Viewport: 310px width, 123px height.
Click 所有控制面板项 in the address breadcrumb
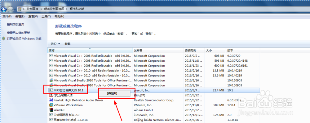(54, 9)
